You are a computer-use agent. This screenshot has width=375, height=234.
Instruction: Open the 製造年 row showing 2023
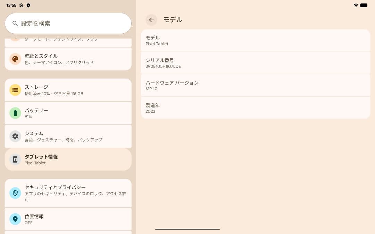[x=255, y=108]
